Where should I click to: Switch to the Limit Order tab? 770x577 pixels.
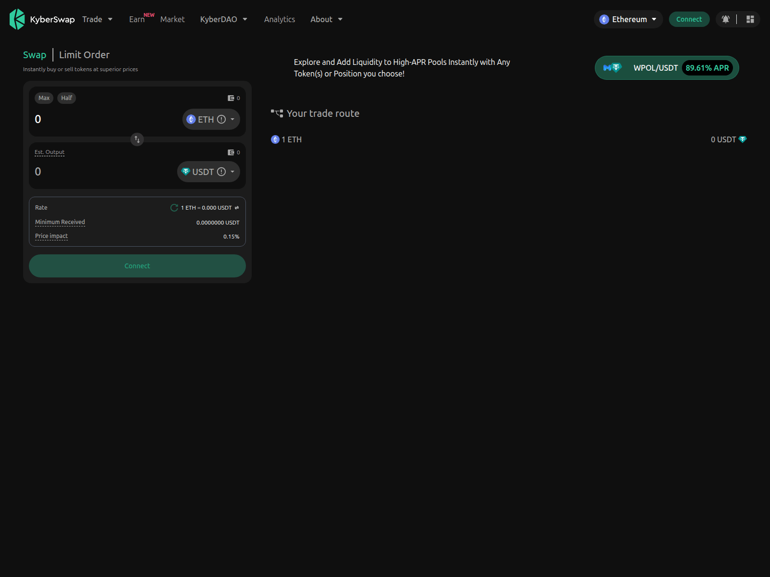tap(84, 55)
